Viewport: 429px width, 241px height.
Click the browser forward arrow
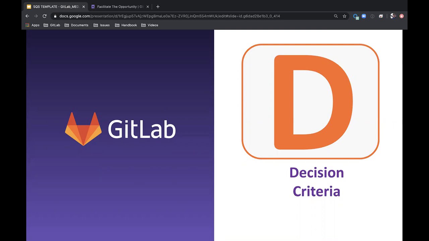[36, 16]
